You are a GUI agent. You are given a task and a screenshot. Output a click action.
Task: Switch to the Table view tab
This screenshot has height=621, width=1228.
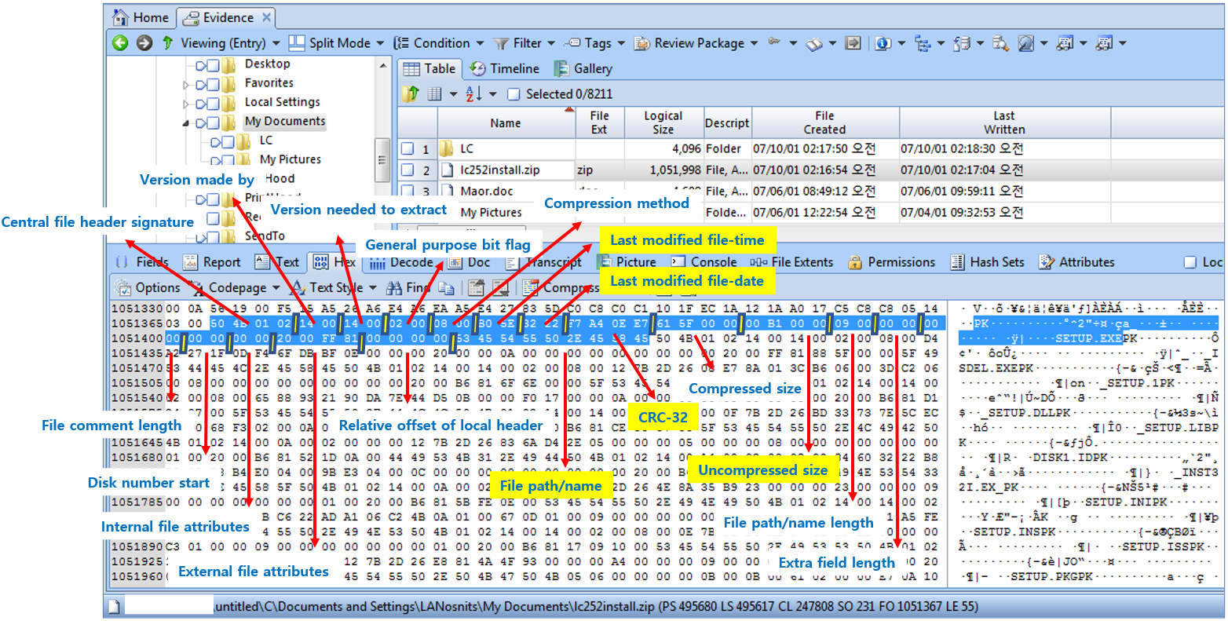(x=429, y=68)
